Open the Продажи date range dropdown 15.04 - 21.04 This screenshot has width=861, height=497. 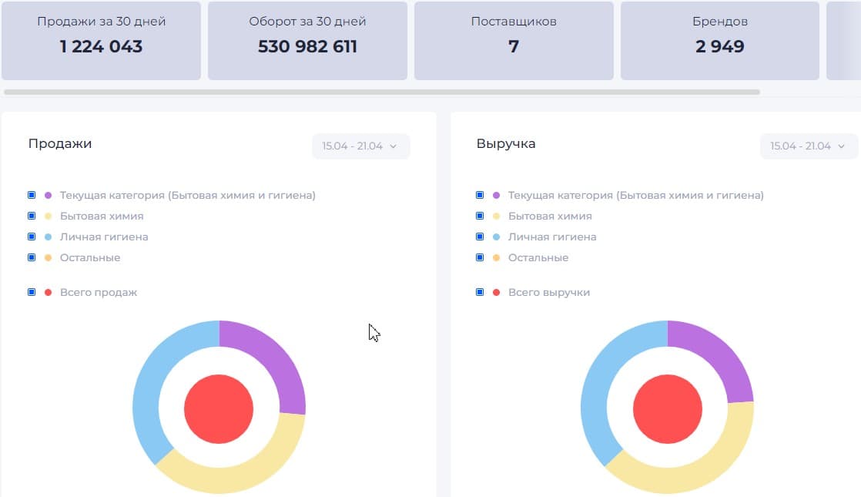(360, 146)
